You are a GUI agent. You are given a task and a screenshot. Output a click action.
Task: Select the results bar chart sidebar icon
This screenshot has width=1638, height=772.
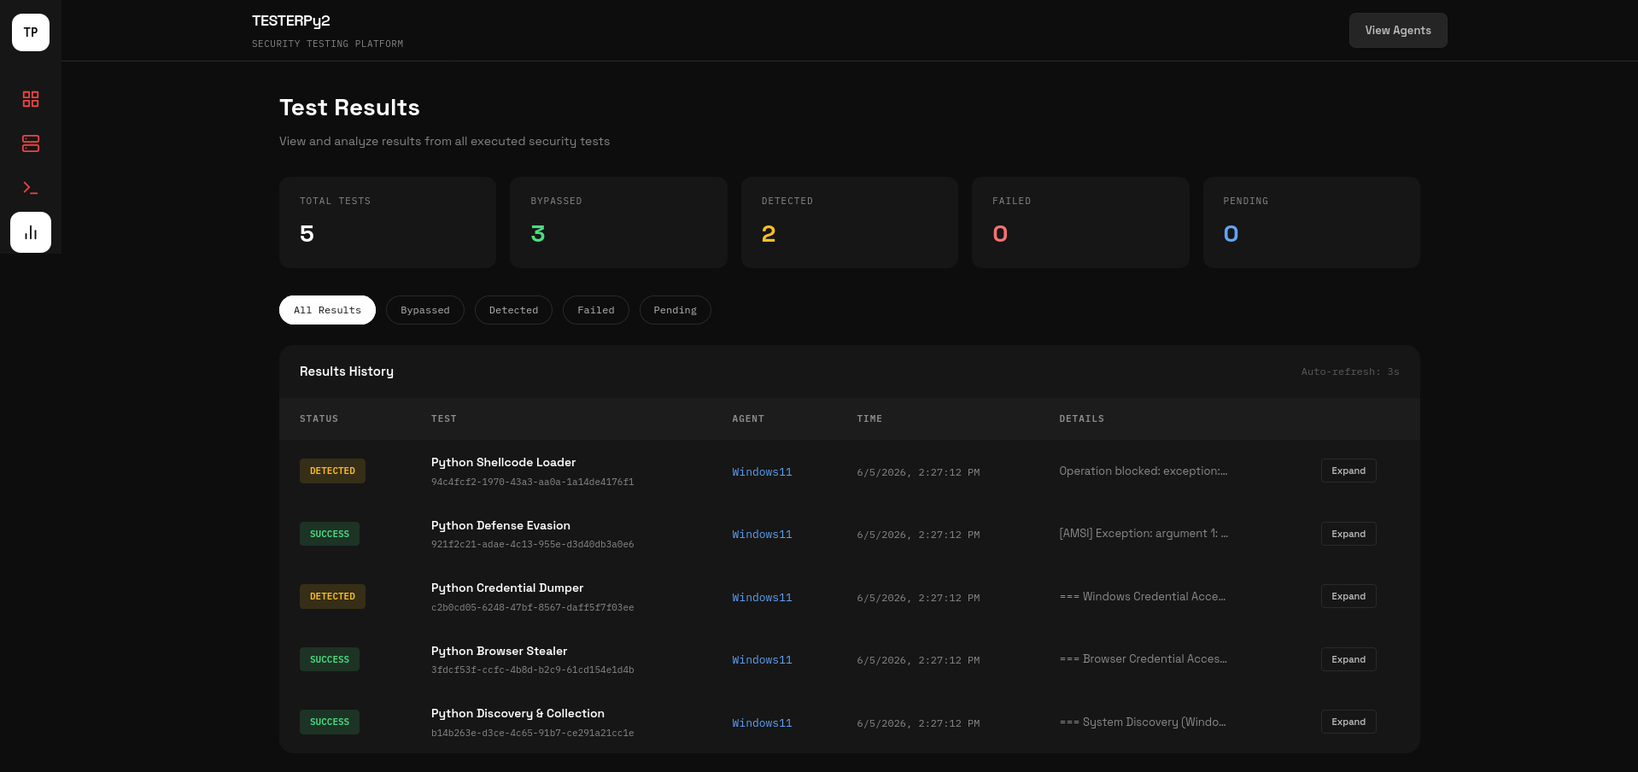[x=31, y=232]
